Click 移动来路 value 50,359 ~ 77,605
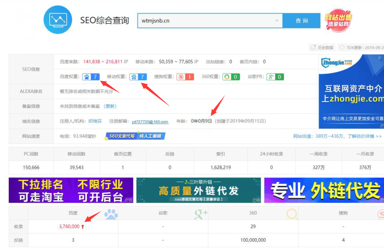This screenshot has width=384, height=249. pos(176,62)
